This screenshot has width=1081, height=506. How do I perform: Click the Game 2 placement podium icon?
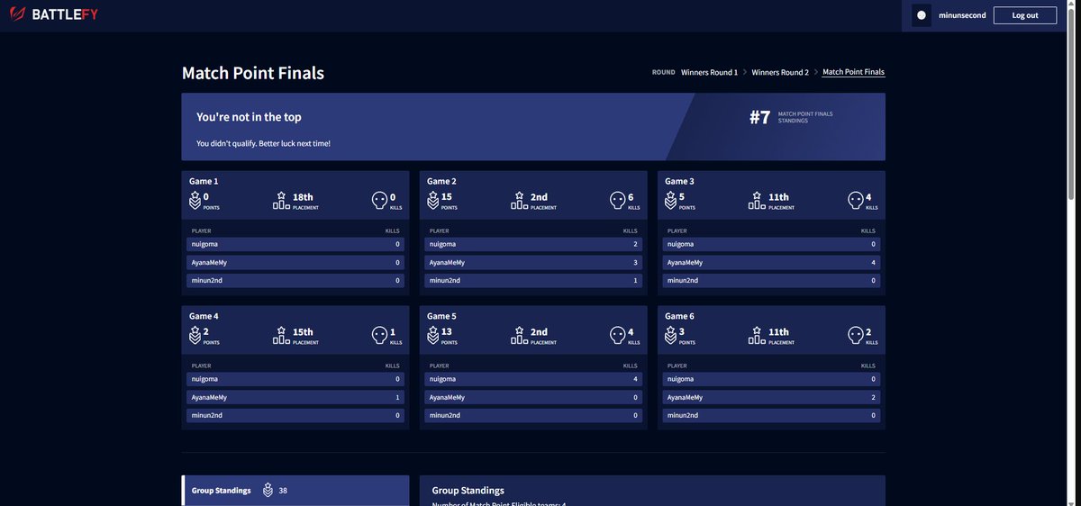coord(519,200)
